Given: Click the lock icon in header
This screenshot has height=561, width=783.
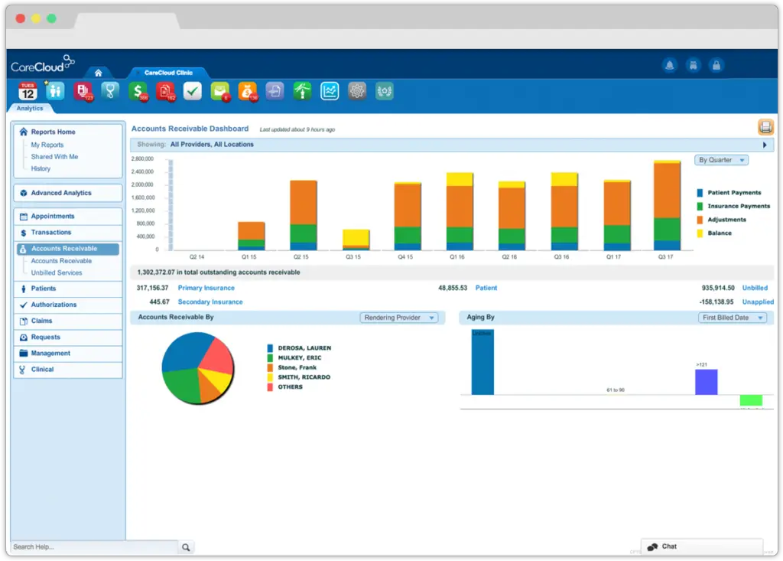Looking at the screenshot, I should [x=716, y=66].
